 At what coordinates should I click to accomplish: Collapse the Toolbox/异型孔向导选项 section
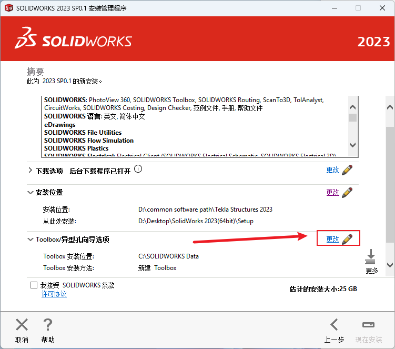[30, 240]
